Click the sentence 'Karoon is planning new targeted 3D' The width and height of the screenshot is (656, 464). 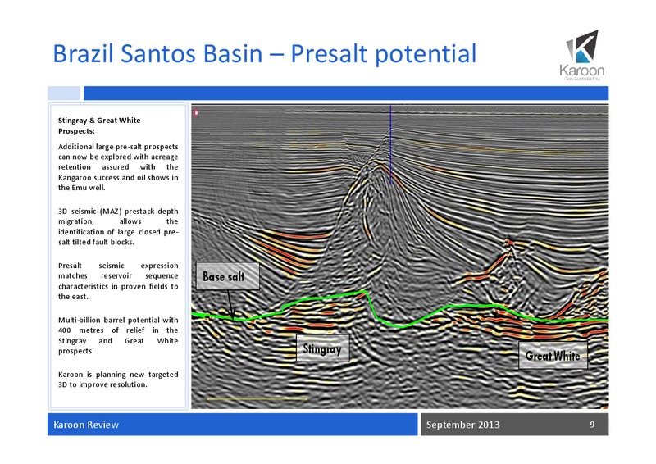point(118,379)
